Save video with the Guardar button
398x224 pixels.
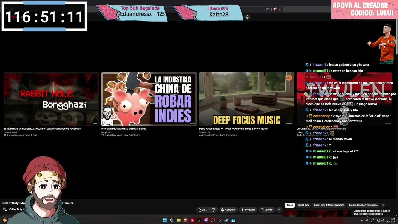(x=266, y=210)
